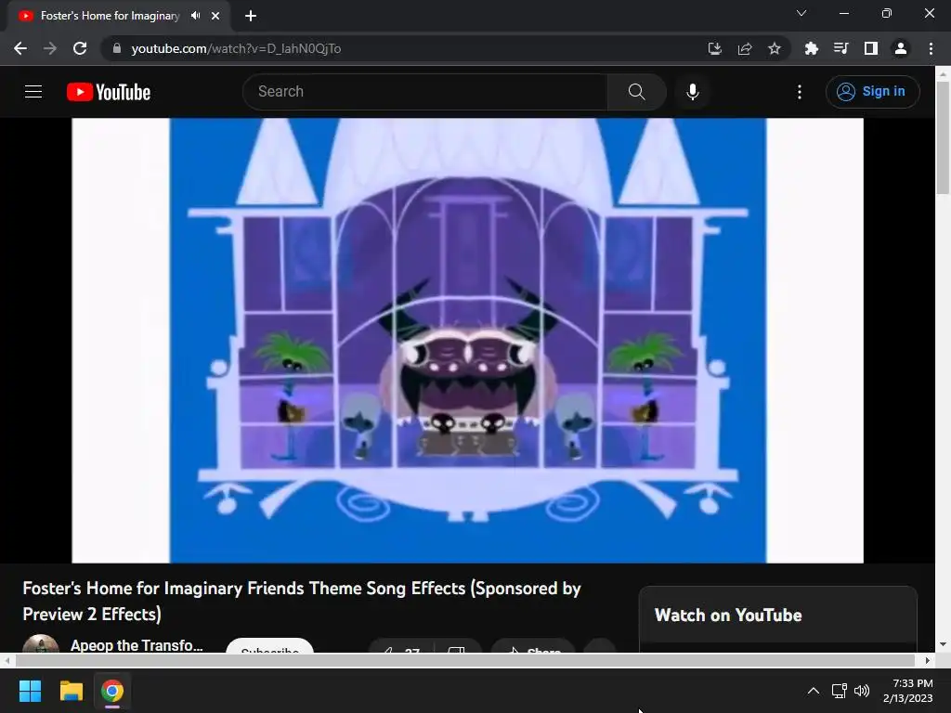Click the vertical page scrollbar thumb
Viewport: 951px width, 713px height.
943,137
